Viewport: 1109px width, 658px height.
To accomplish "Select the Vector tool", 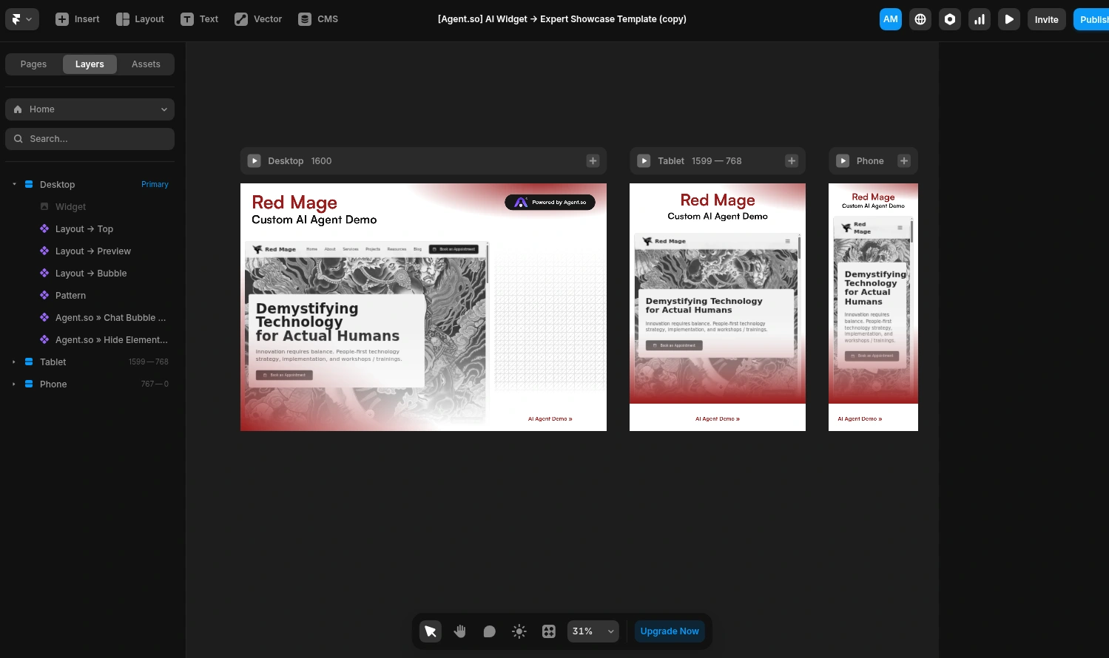I will coord(258,19).
